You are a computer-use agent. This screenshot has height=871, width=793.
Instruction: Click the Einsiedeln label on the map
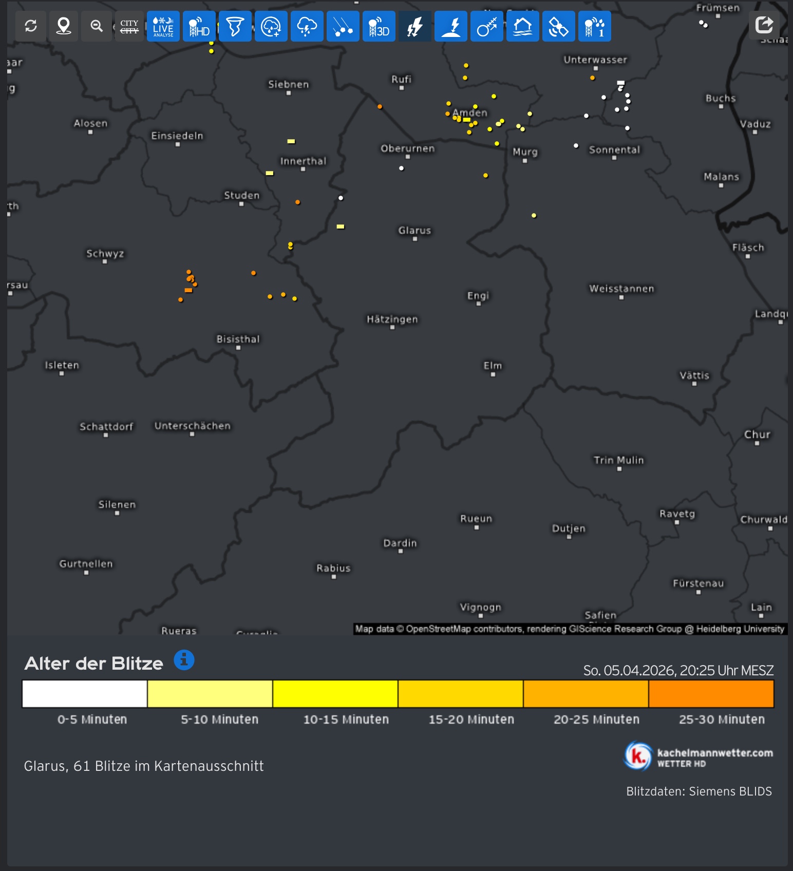pyautogui.click(x=177, y=136)
